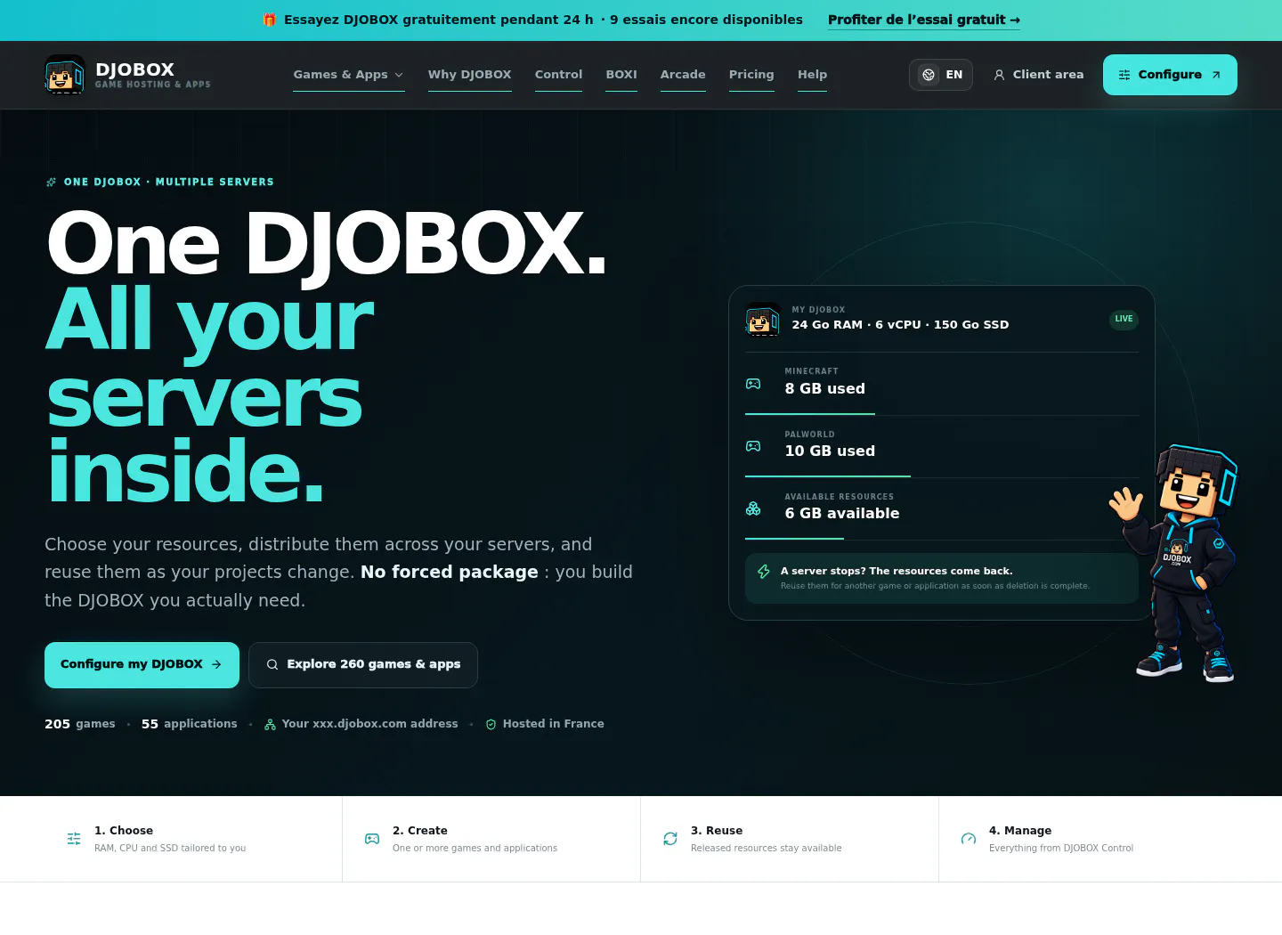The image size is (1282, 935).
Task: Click the user icon beside Client area
Action: pos(999,75)
